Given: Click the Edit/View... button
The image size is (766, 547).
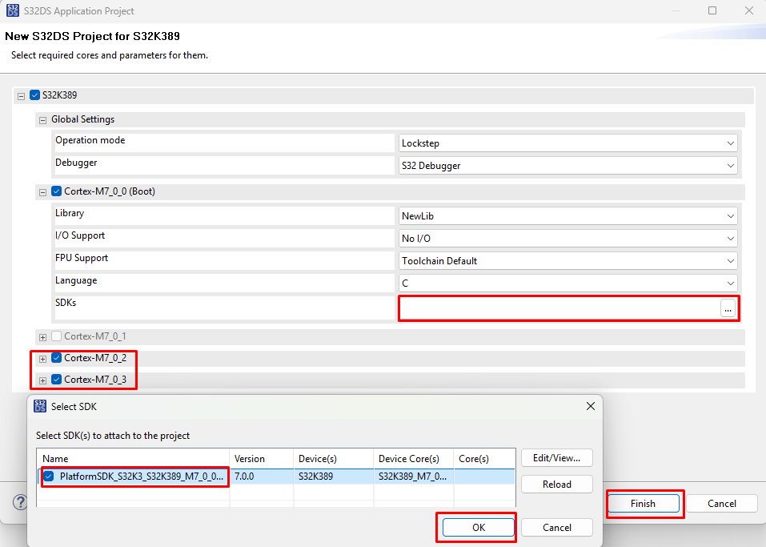Looking at the screenshot, I should point(556,458).
